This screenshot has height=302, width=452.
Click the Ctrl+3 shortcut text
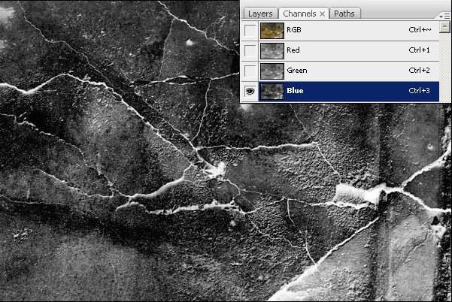pyautogui.click(x=419, y=90)
